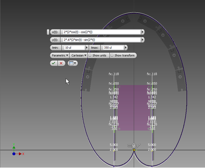Enable the Show transform checkbox
Screen dimensions: 205x168
coord(112,55)
